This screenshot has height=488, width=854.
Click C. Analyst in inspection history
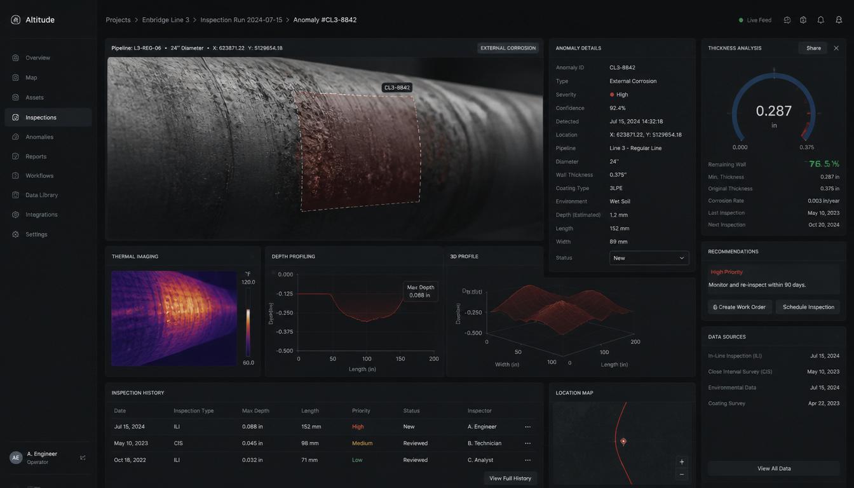click(x=480, y=460)
